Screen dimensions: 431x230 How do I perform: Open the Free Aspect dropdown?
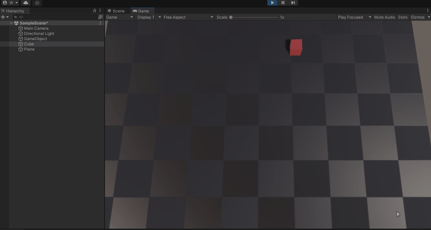188,17
